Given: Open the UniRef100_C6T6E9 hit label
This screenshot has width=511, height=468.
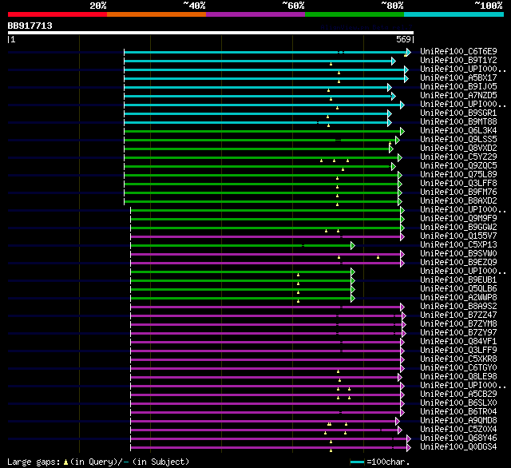Looking at the screenshot, I should click(458, 51).
